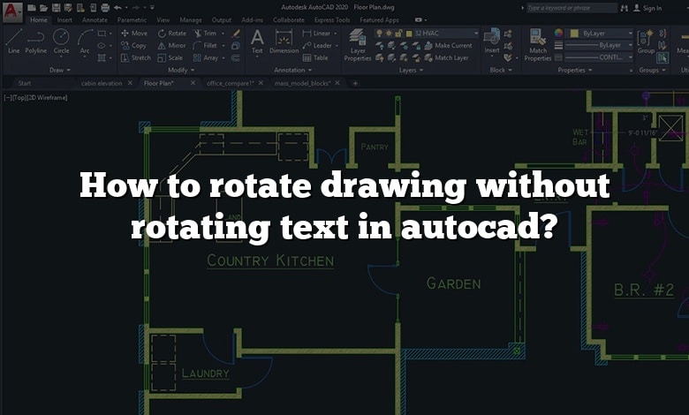
Task: Expand the Block panel
Action: pyautogui.click(x=501, y=70)
